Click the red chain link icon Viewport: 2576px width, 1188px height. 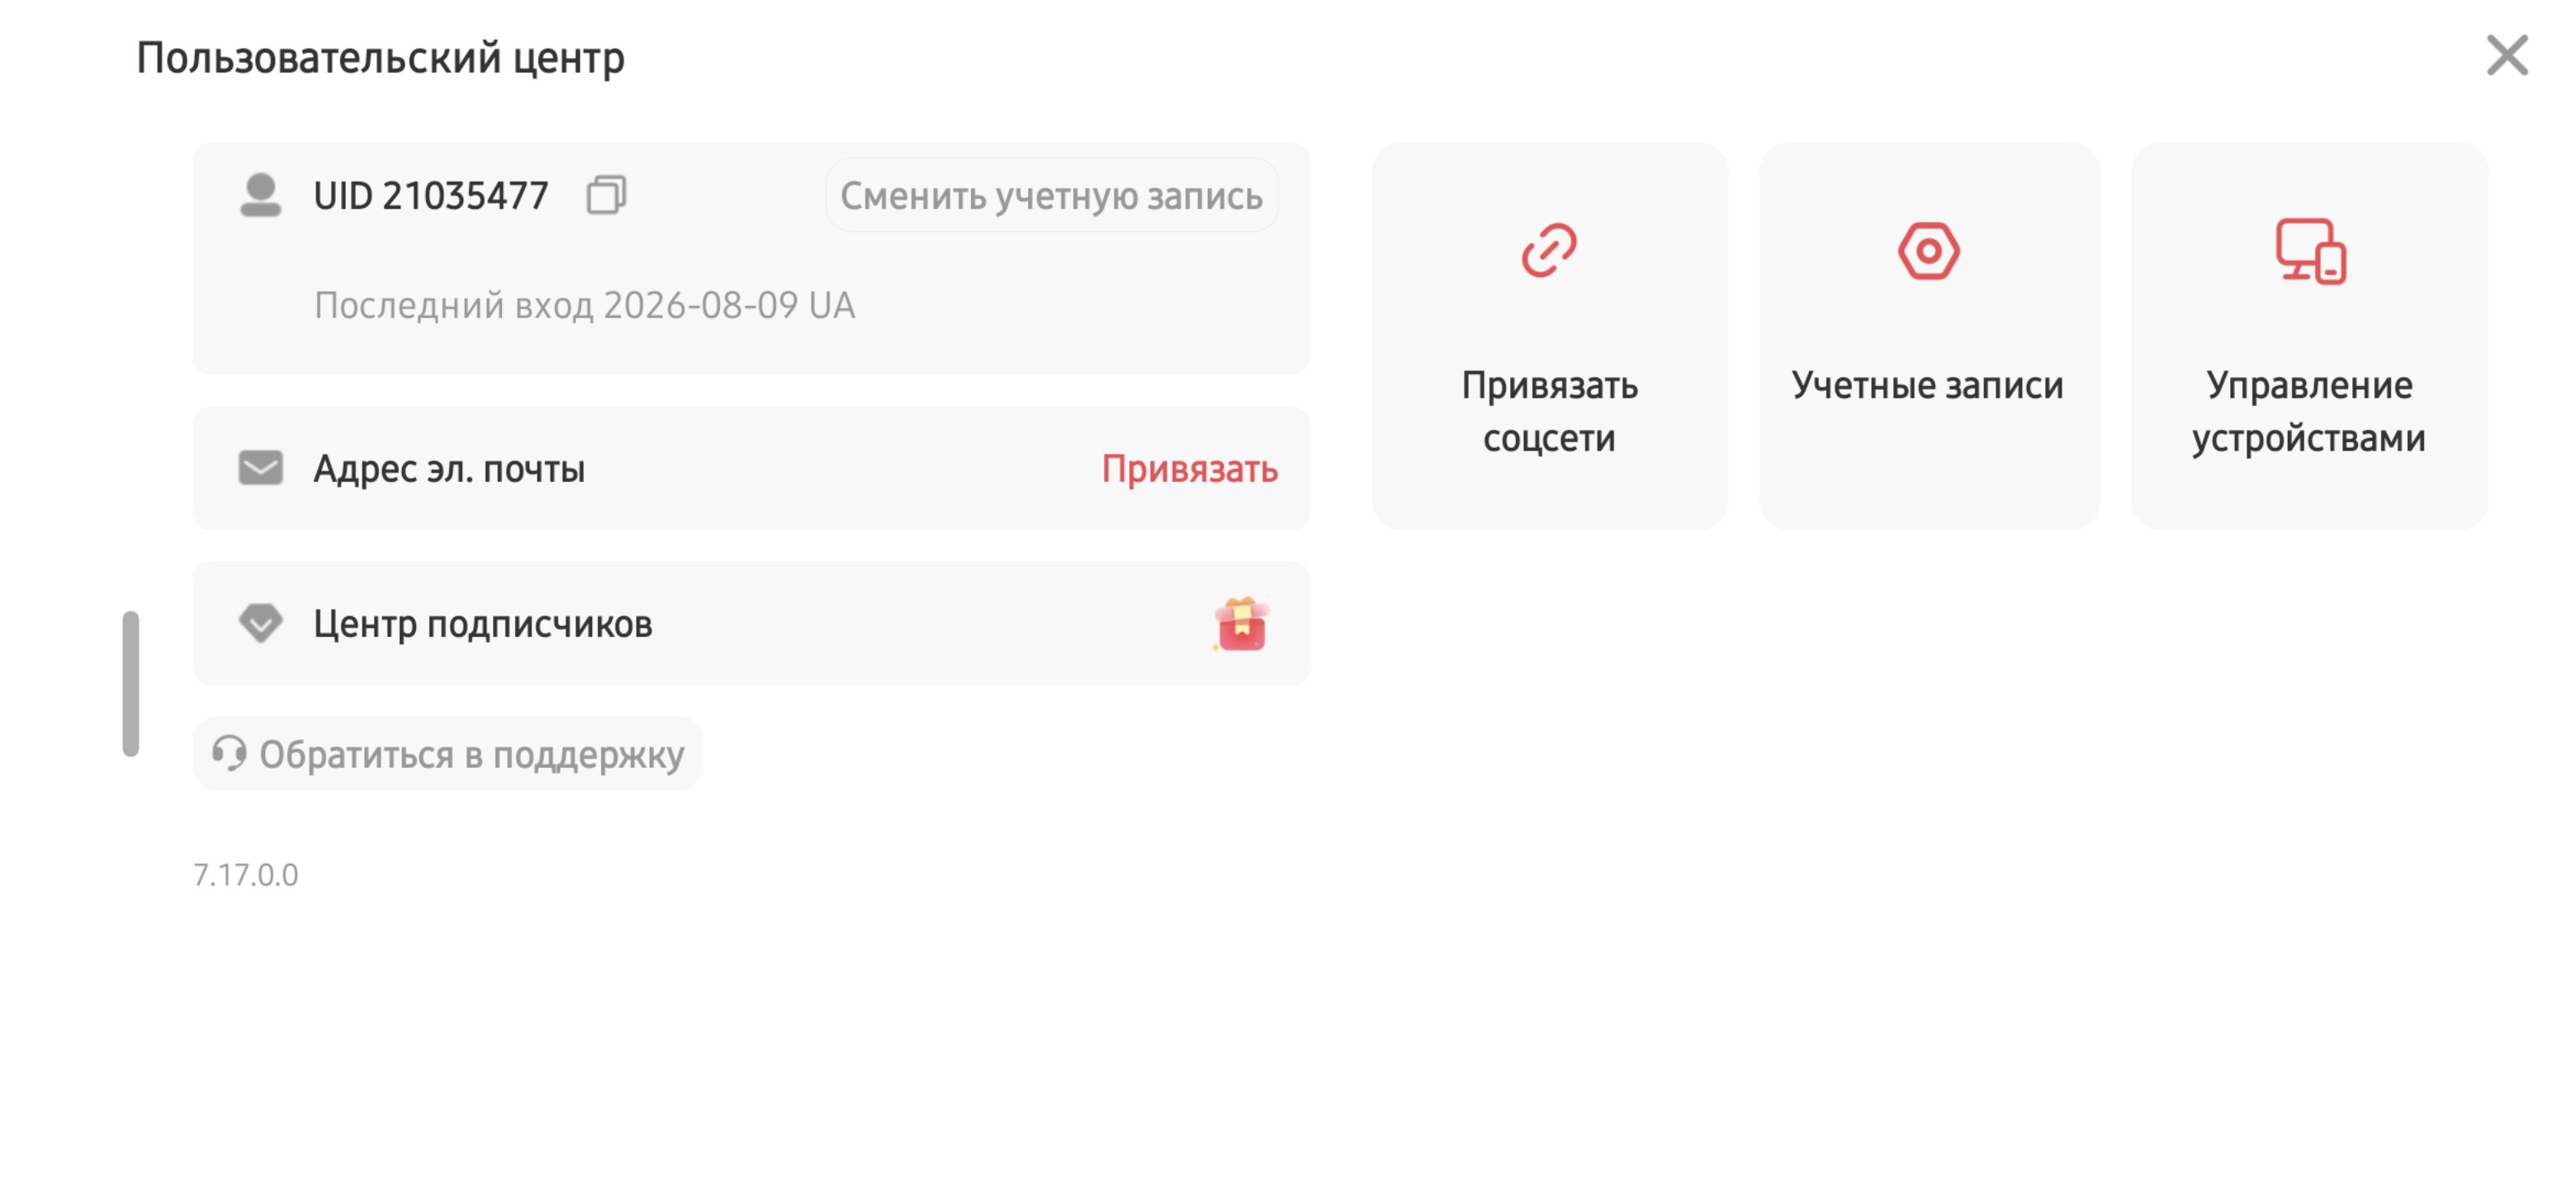click(1549, 250)
